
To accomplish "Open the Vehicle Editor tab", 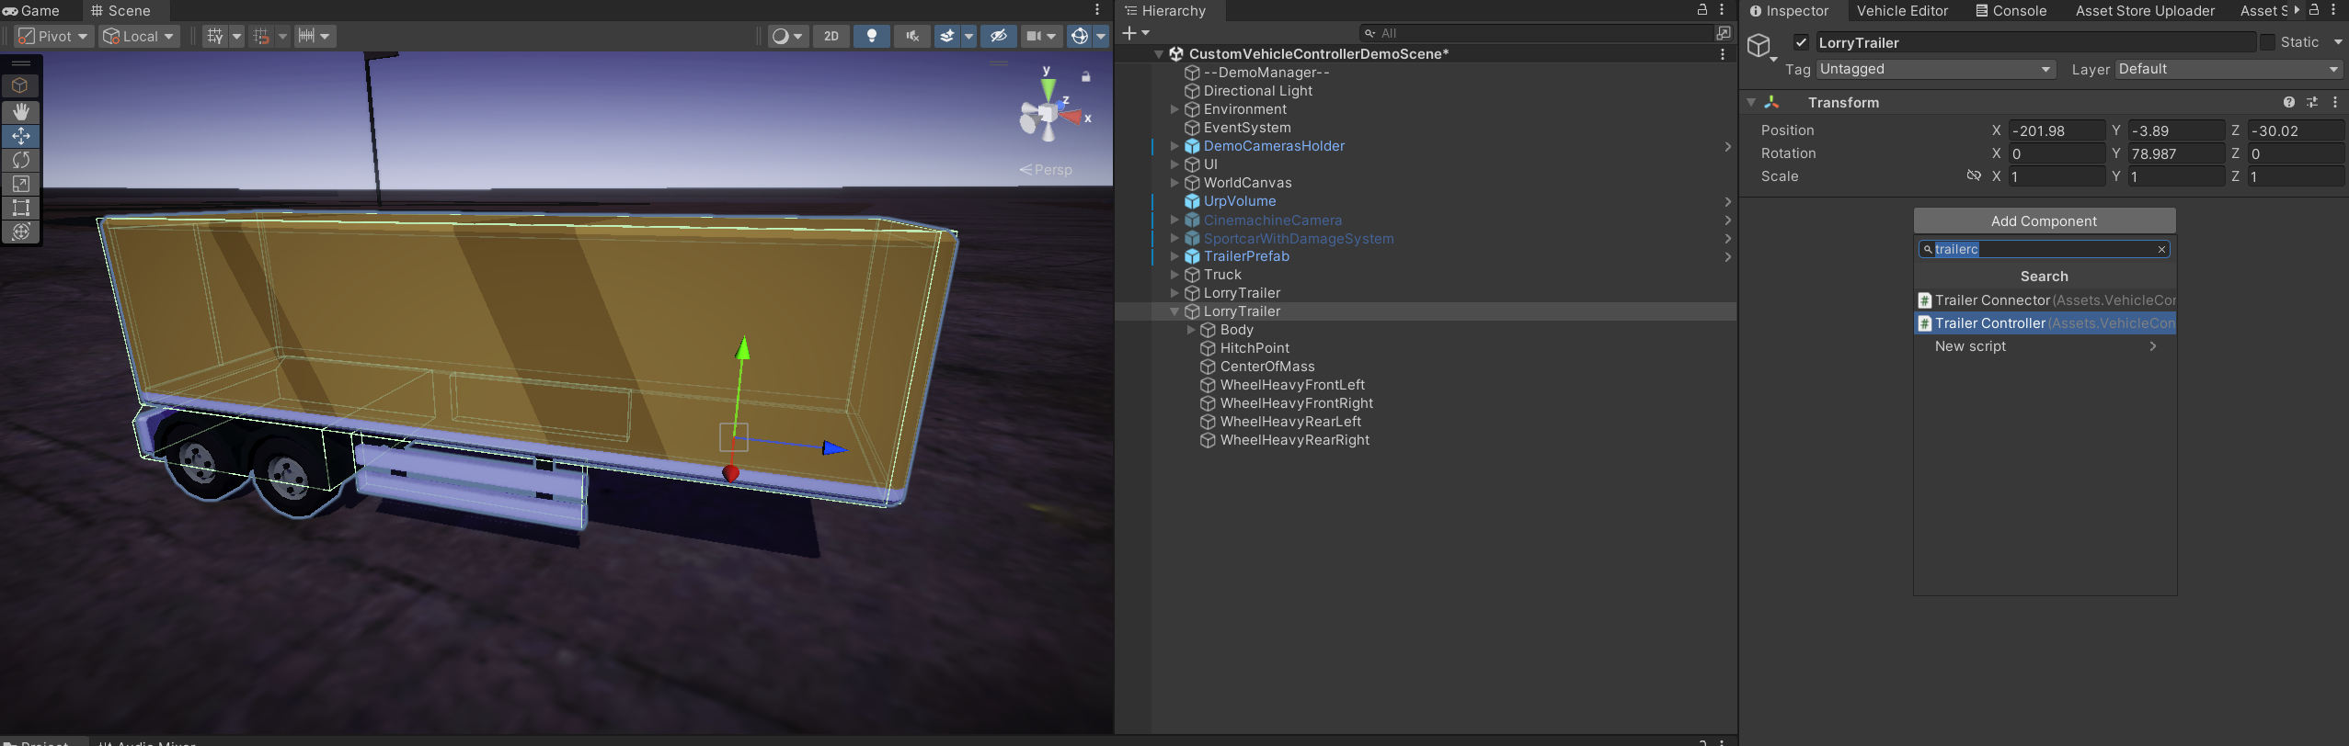I will pyautogui.click(x=1901, y=11).
